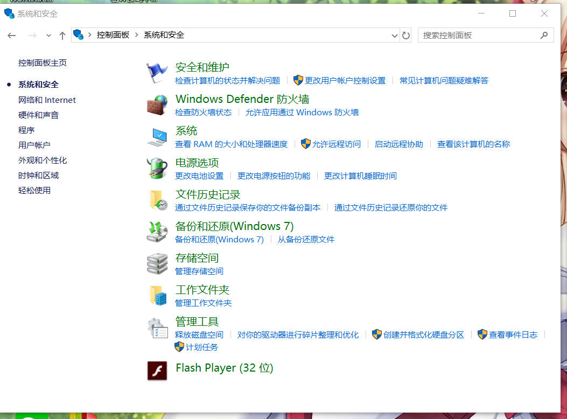Viewport: 567px width, 419px height.
Task: Open Security and Maintenance flag icon
Action: [157, 73]
